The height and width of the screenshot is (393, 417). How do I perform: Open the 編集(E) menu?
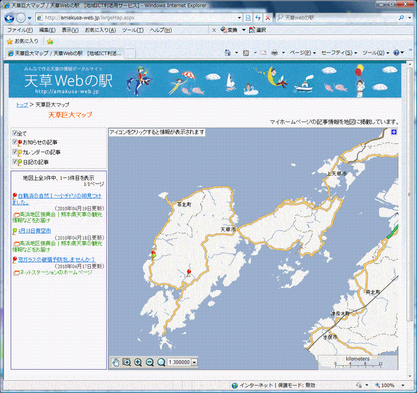[47, 30]
